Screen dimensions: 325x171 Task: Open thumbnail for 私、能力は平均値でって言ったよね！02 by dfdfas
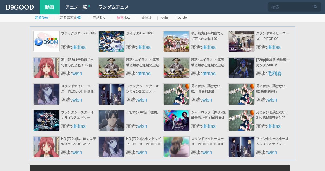176,41
